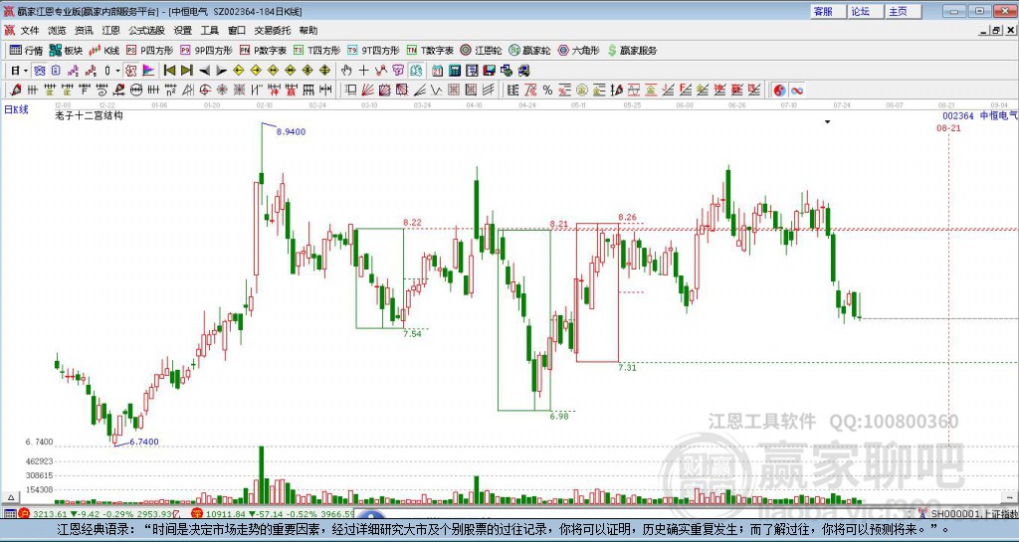Screen dimensions: 1019x542
Task: Open the 工具 menu
Action: (210, 31)
